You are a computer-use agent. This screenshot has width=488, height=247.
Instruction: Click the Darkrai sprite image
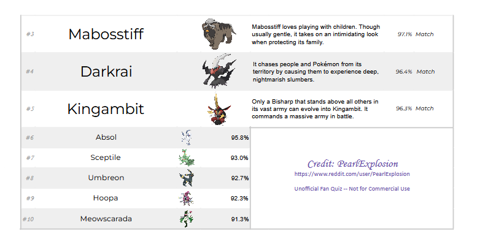(219, 72)
